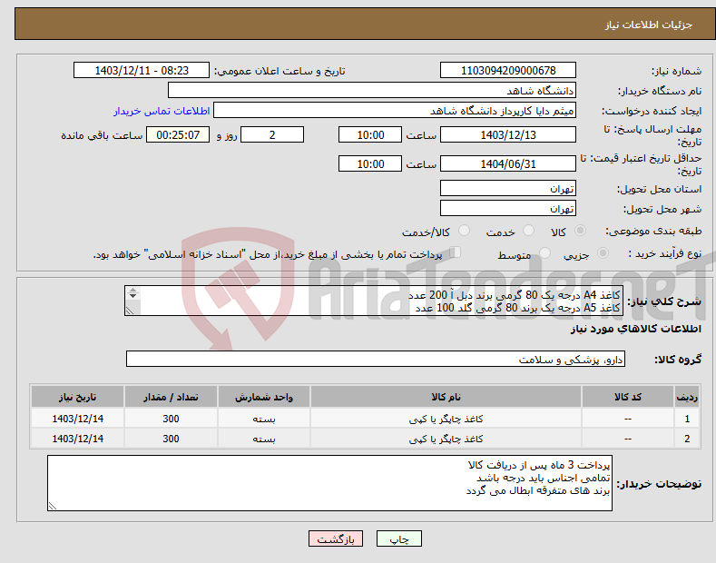Choose the جزیی purchase type radio

click(x=603, y=252)
